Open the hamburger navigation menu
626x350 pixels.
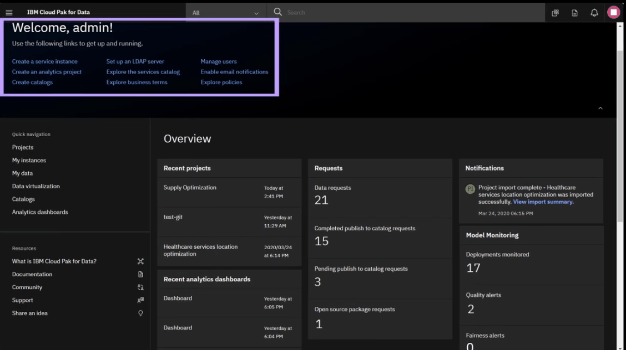point(9,12)
